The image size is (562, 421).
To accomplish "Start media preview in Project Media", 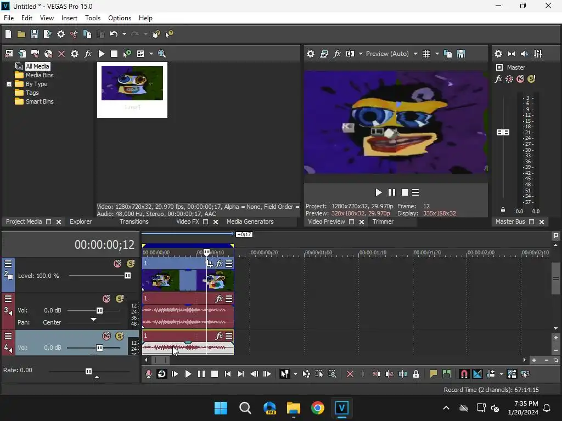I will click(102, 54).
